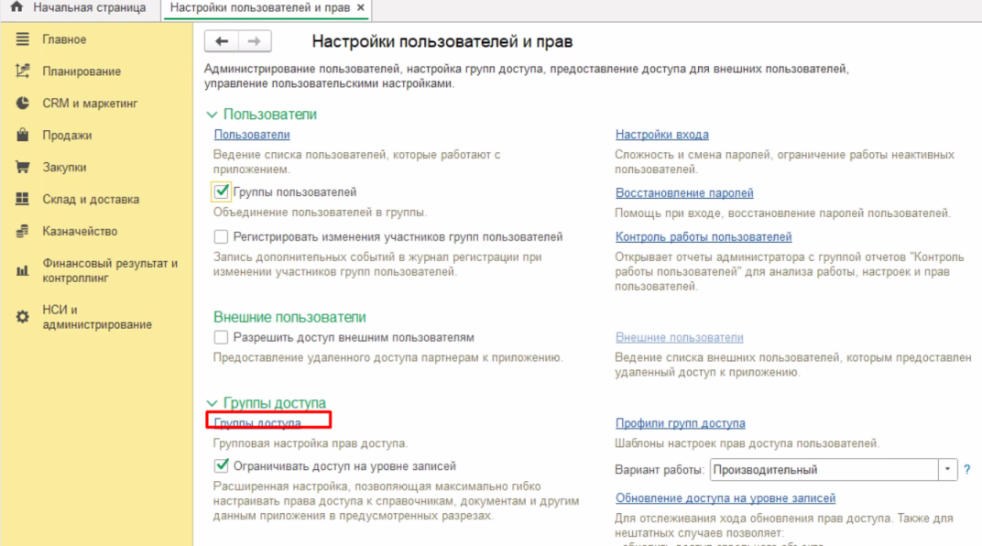
Task: Click the Продажи shopping bag icon
Action: pos(23,136)
